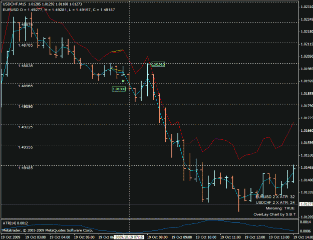The width and height of the screenshot is (313, 240).
Task: Click the 'USDCHF 2 X ATR: 24' text
Action: (275, 202)
